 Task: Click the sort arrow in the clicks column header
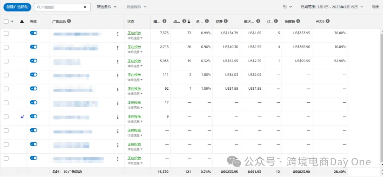point(189,22)
